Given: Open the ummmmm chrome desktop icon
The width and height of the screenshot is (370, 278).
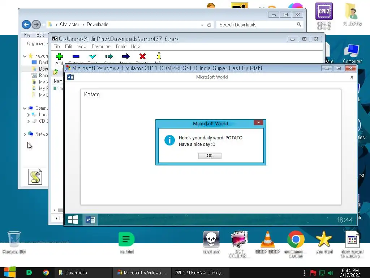Looking at the screenshot, I should (x=296, y=244).
